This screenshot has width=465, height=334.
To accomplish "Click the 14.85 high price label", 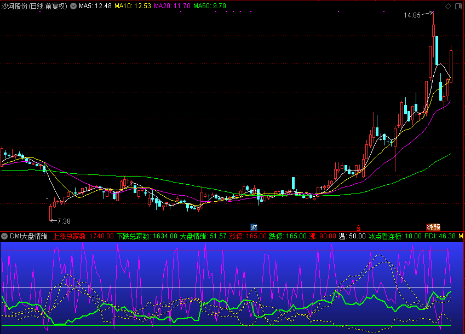I will pyautogui.click(x=412, y=15).
